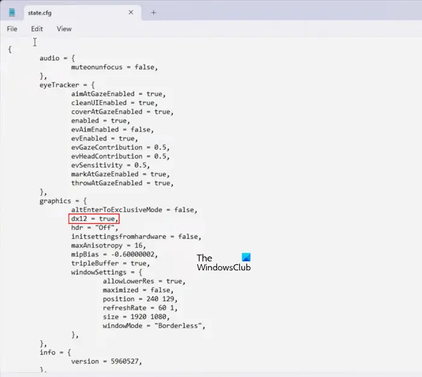
Task: Place cursor on tripleBuffer = true line
Action: pos(110,263)
